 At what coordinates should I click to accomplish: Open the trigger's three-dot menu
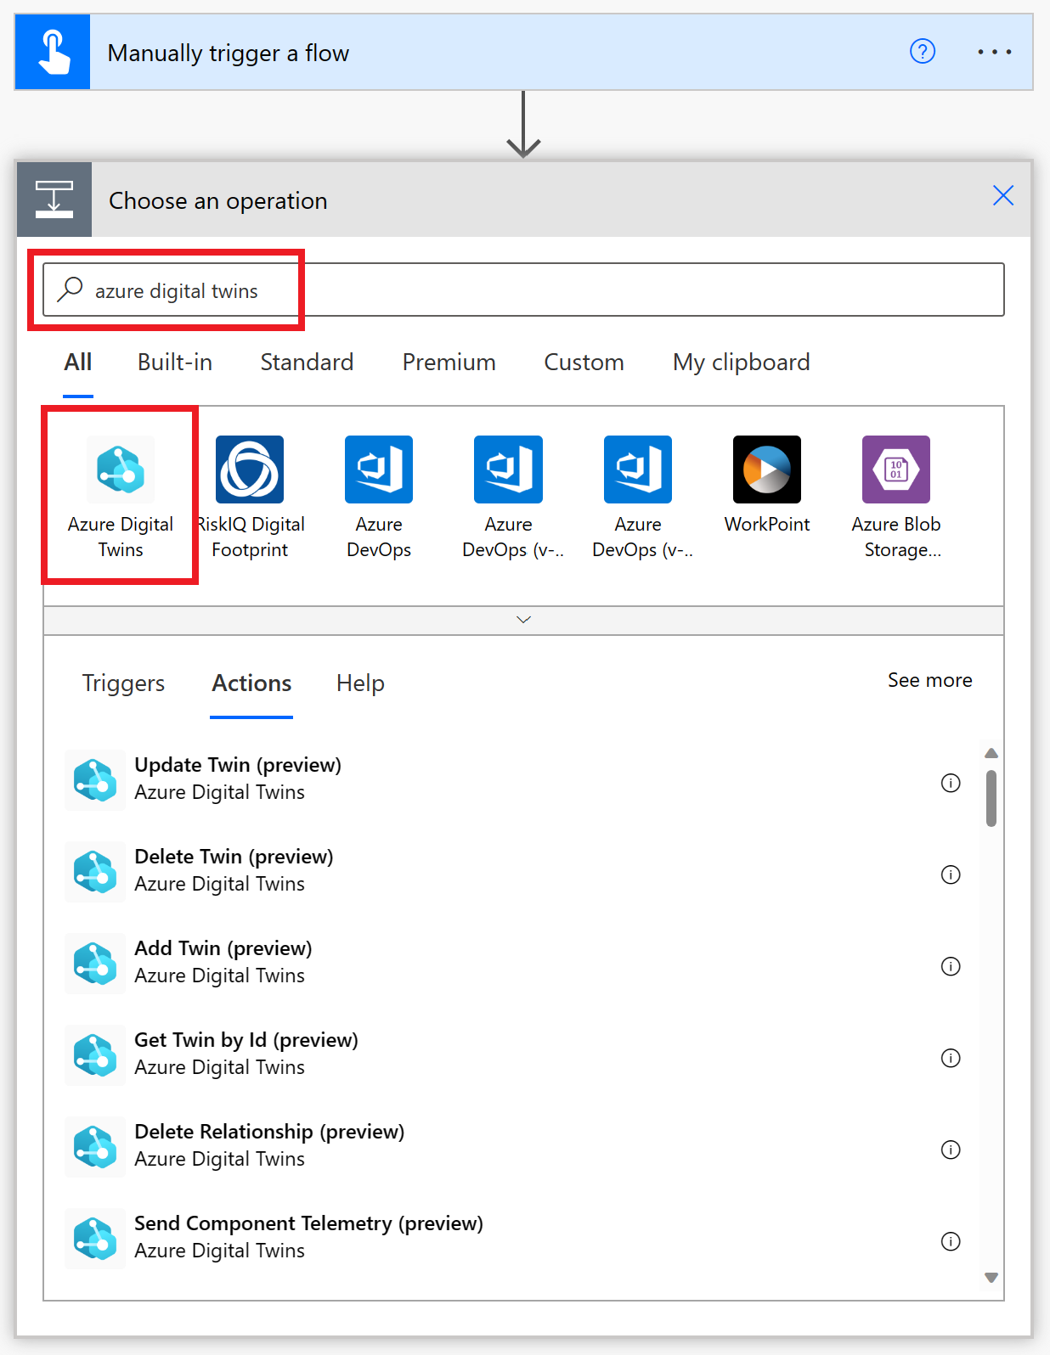994,52
